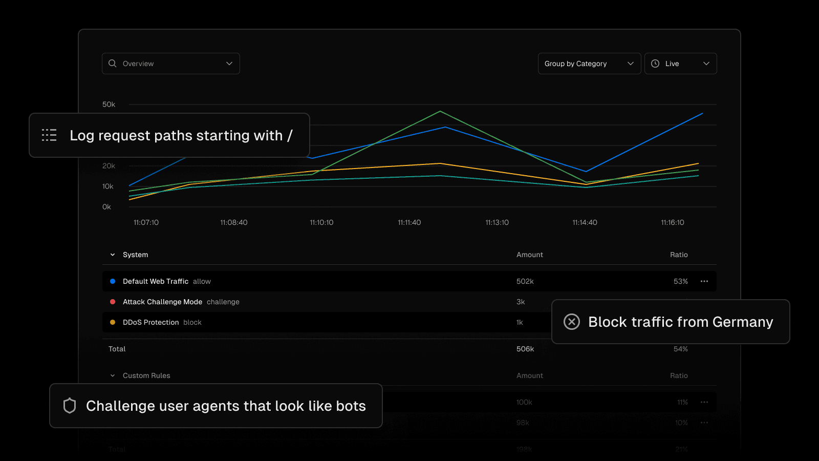Select the Default Web Traffic row label

[x=156, y=281]
